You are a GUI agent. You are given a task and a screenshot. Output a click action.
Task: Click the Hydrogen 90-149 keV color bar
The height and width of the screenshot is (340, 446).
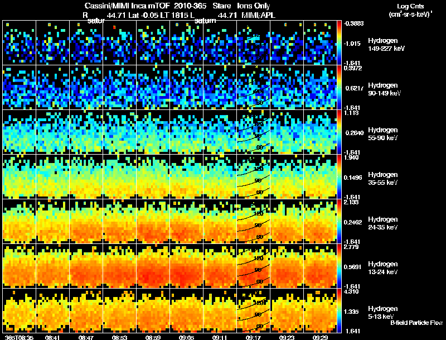pos(339,88)
